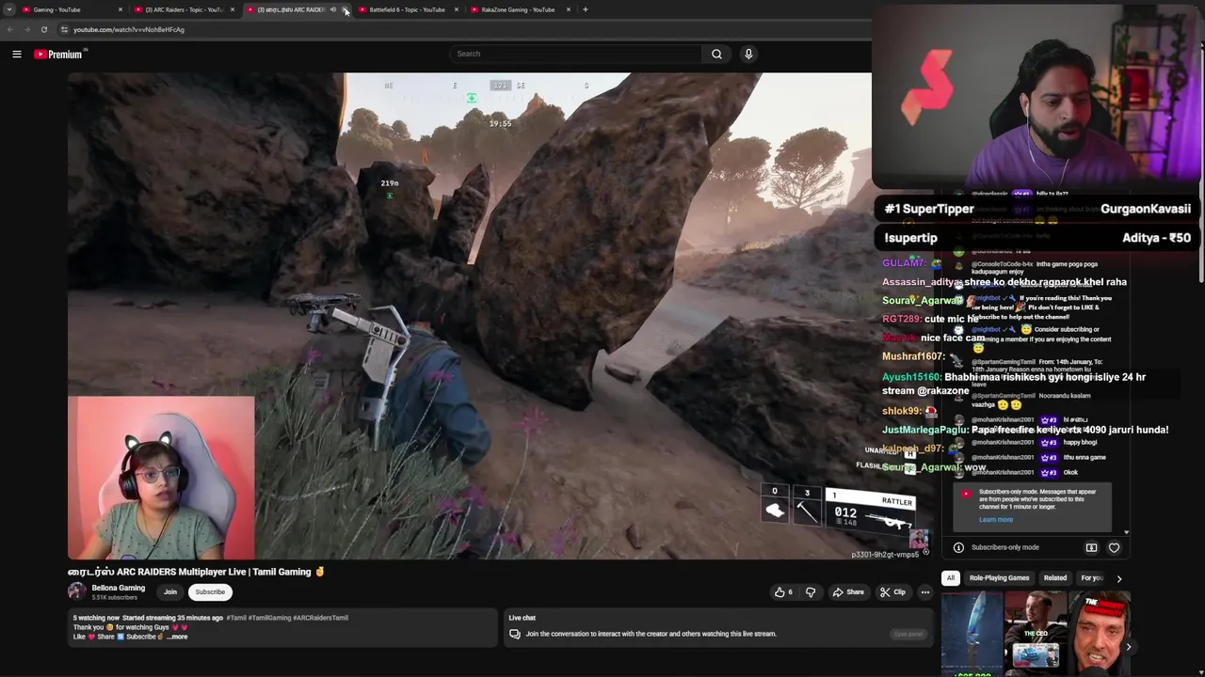Expand the browser tab search dropdown
The image size is (1205, 677).
click(8, 9)
